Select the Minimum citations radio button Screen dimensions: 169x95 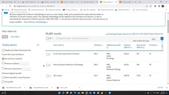3,63
